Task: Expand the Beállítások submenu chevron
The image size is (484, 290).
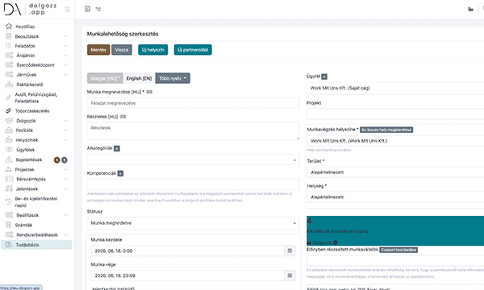Action: pos(65,215)
